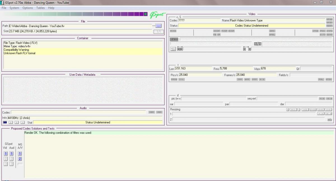This screenshot has width=336, height=181.
Task: Click the AVID indicator flag
Action: [173, 31]
